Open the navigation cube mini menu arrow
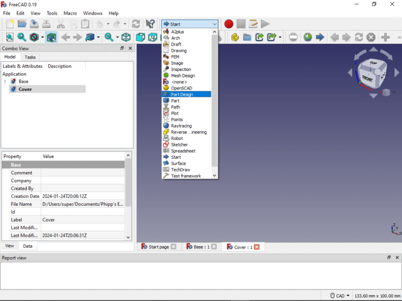 pos(394,92)
